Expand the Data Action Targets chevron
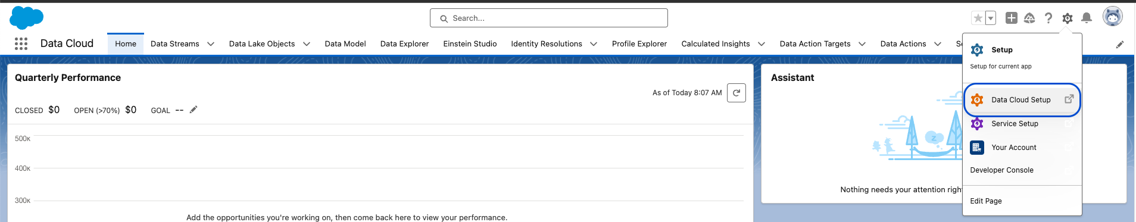The image size is (1136, 222). click(862, 44)
